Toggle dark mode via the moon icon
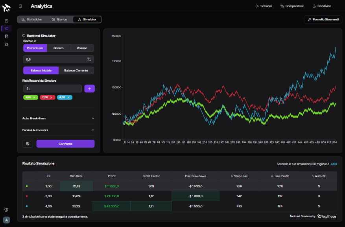Viewport: 345px width, 227px height. 6,210
